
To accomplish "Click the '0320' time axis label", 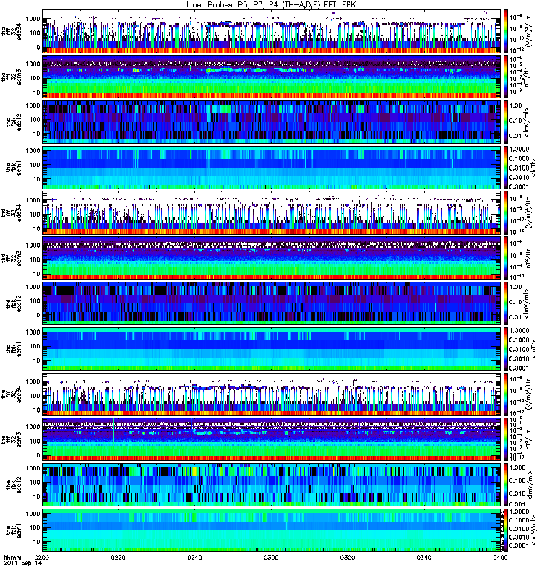I will click(348, 557).
